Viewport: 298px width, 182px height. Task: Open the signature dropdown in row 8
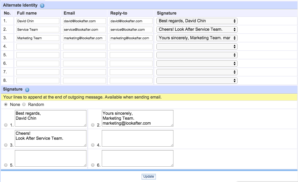point(197,81)
